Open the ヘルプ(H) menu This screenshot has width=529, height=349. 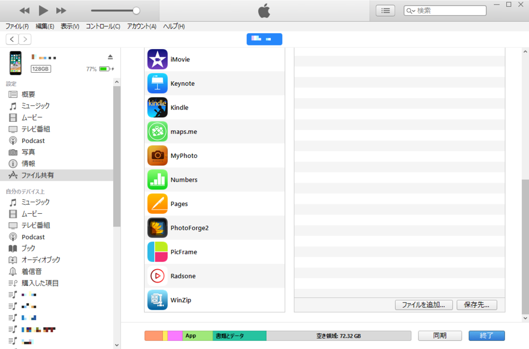[174, 26]
